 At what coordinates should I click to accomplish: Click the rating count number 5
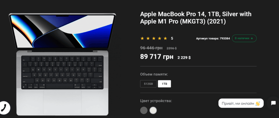(x=172, y=38)
